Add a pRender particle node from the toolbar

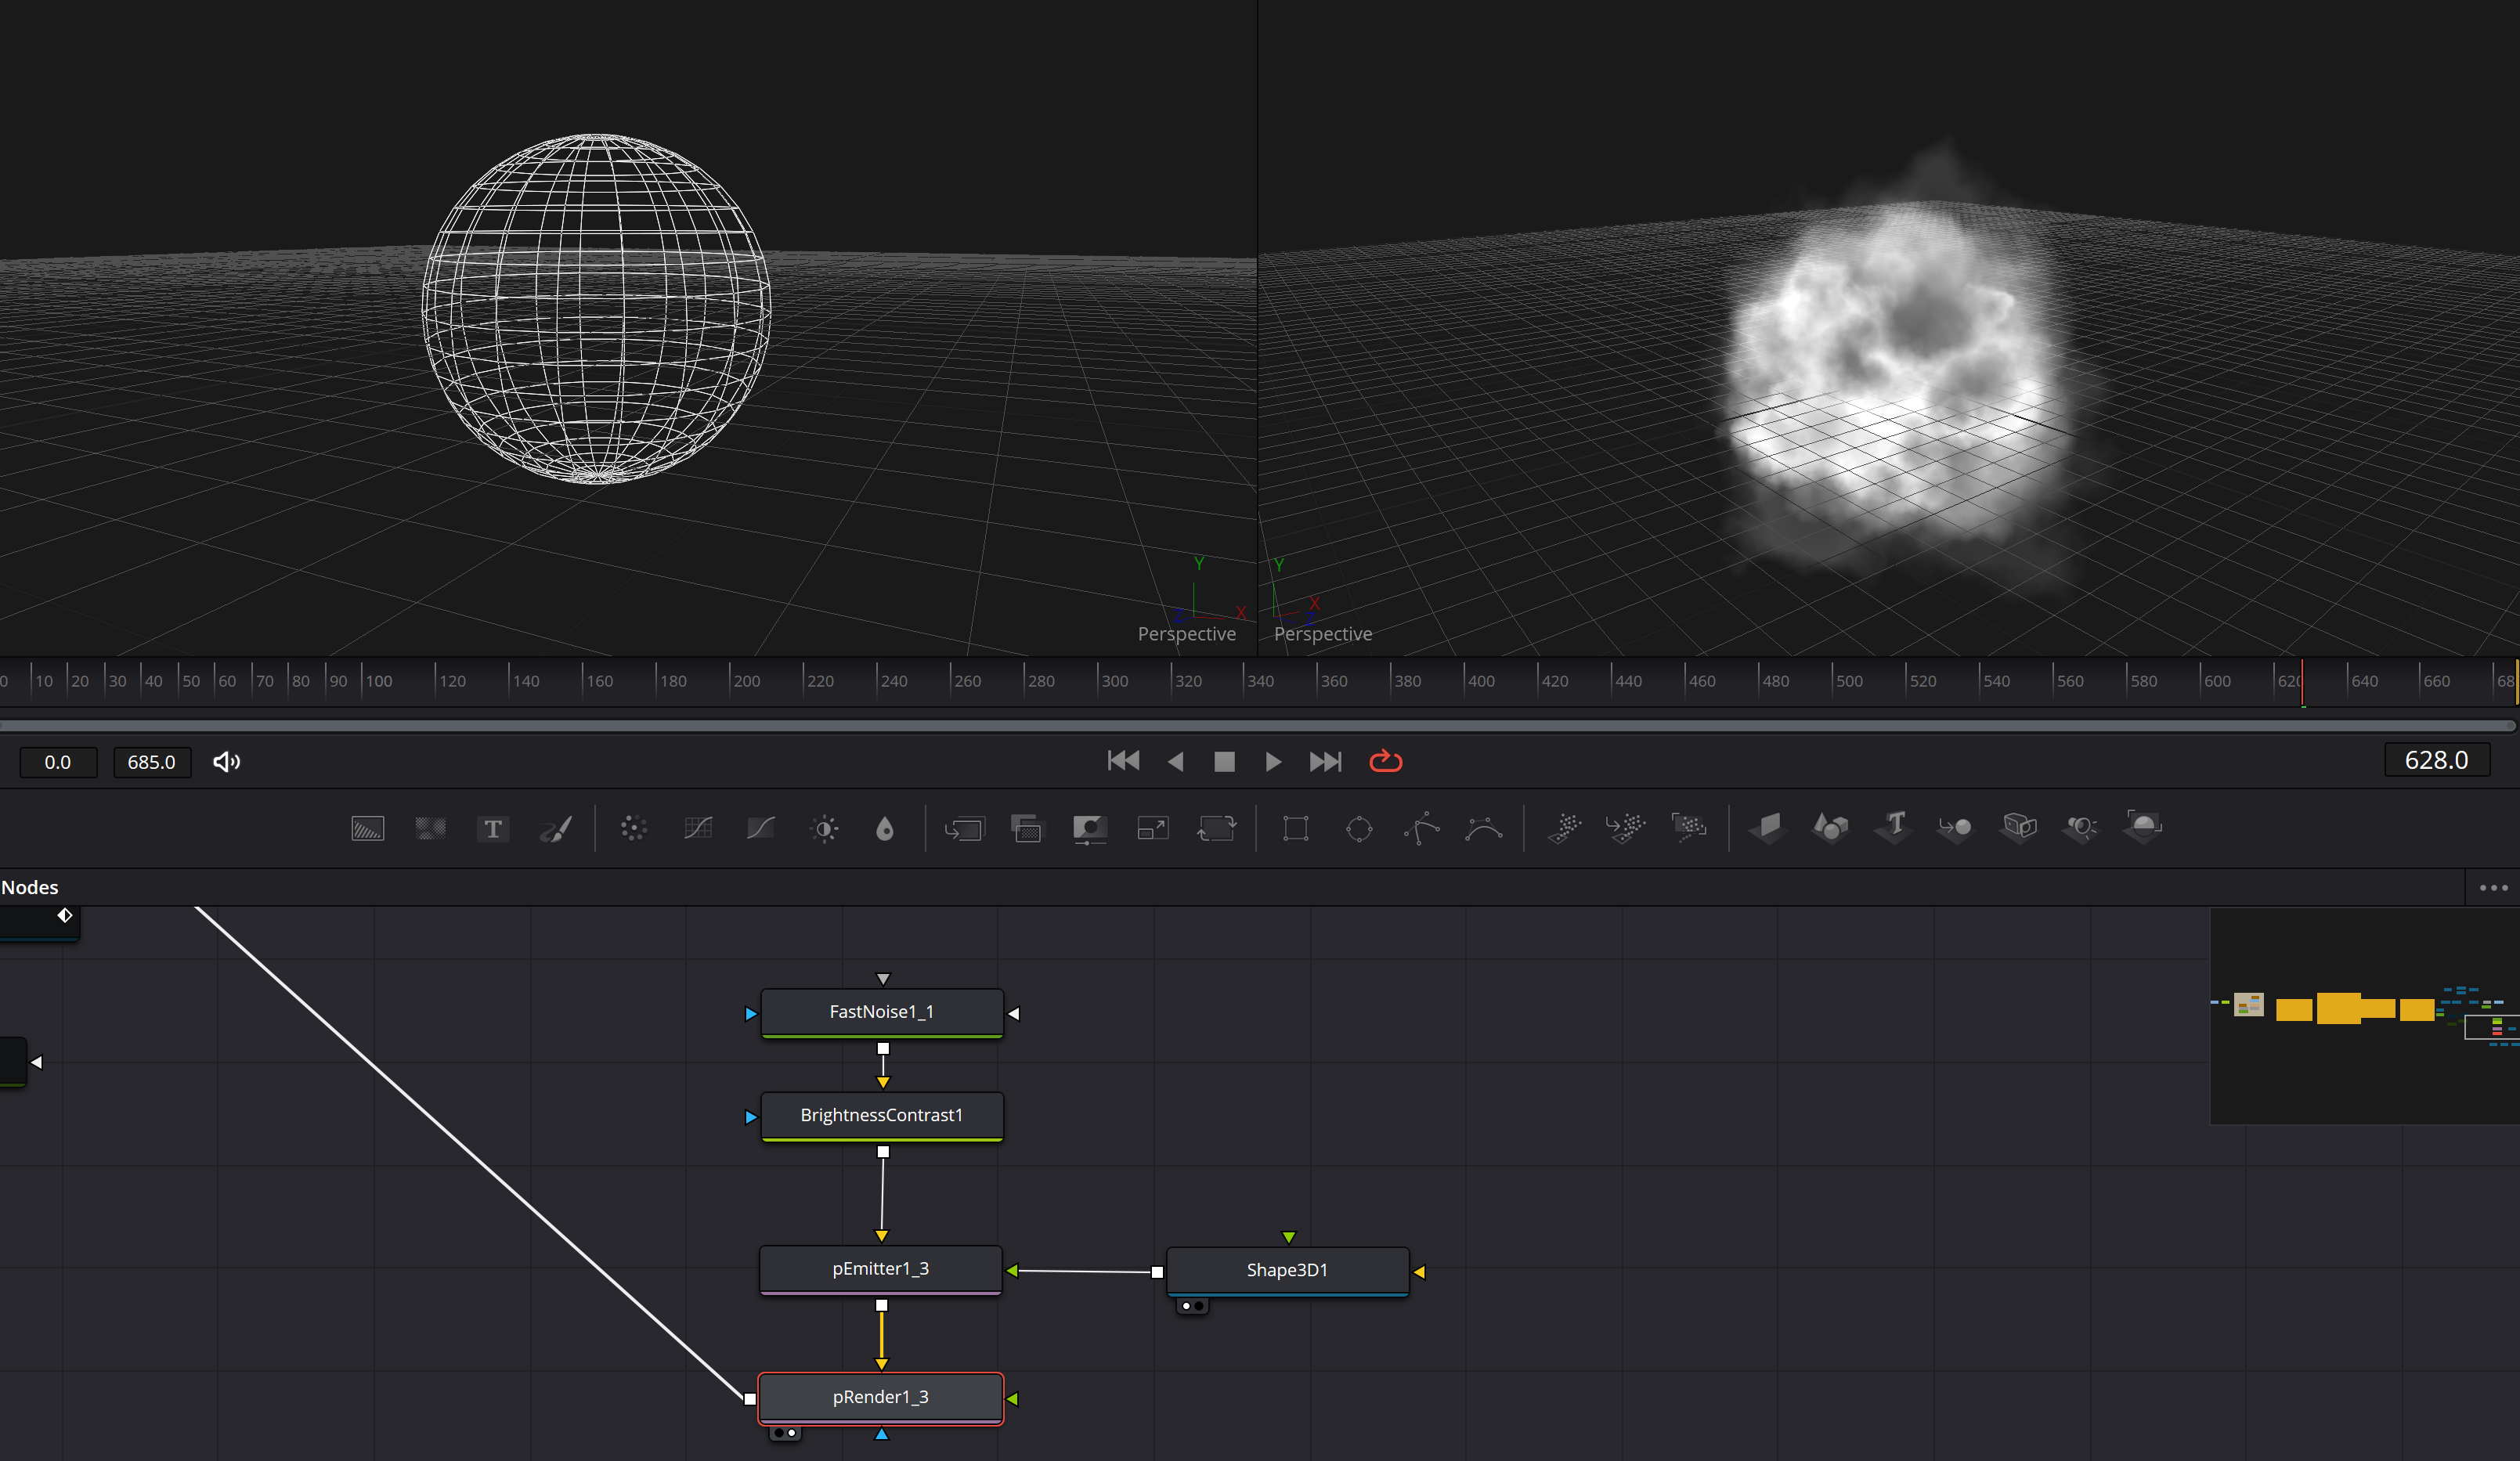pos(1689,828)
